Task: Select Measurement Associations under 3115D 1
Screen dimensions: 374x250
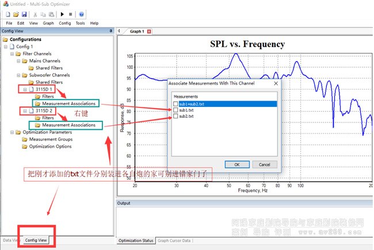Action: (68, 103)
